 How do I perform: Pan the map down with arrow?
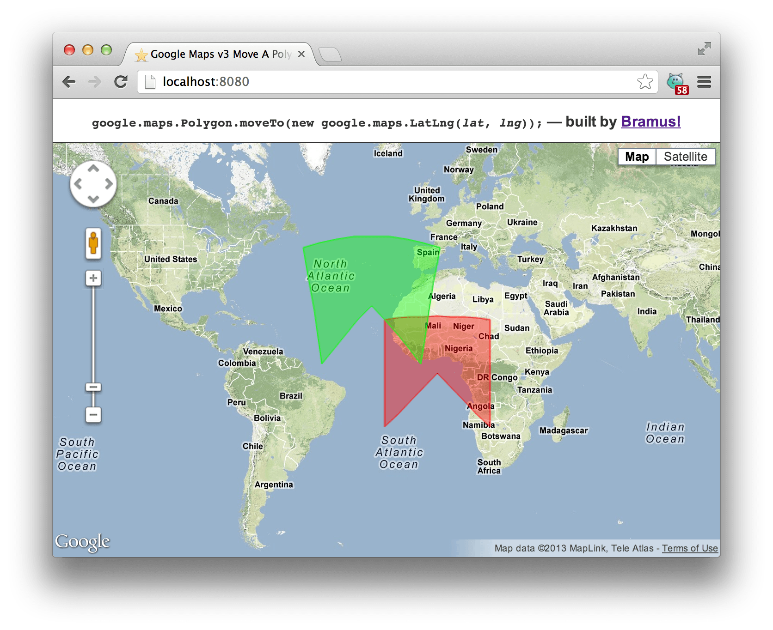coord(93,199)
